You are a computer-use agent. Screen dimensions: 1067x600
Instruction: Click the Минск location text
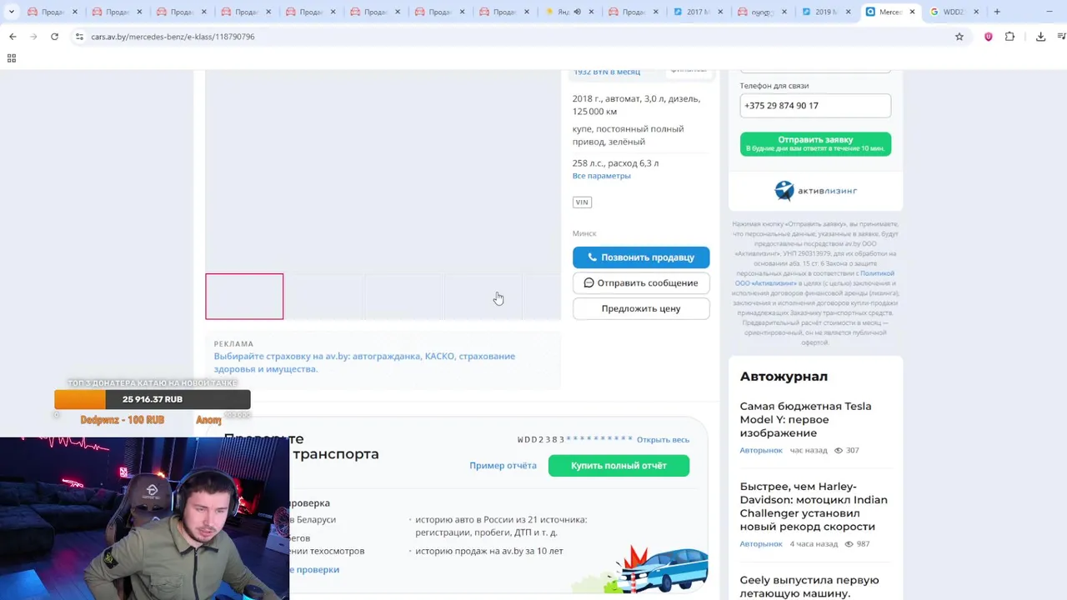pyautogui.click(x=584, y=234)
